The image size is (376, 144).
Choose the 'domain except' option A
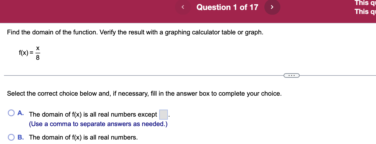11,113
